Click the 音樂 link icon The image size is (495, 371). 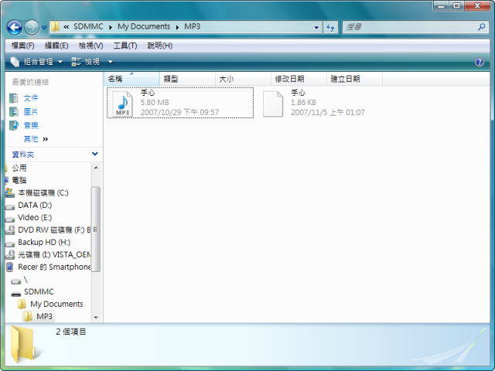(14, 125)
